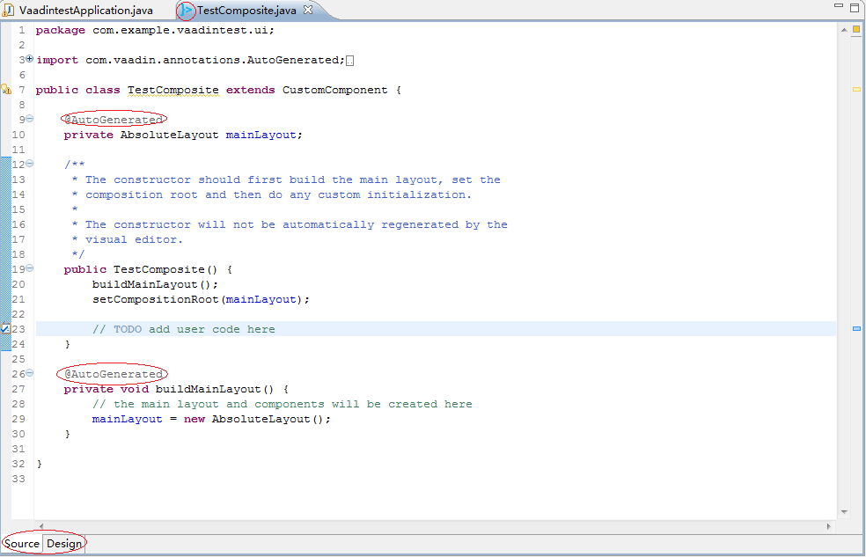This screenshot has width=866, height=557.
Task: Jump to the TODO marker in overview ruler
Action: (856, 328)
